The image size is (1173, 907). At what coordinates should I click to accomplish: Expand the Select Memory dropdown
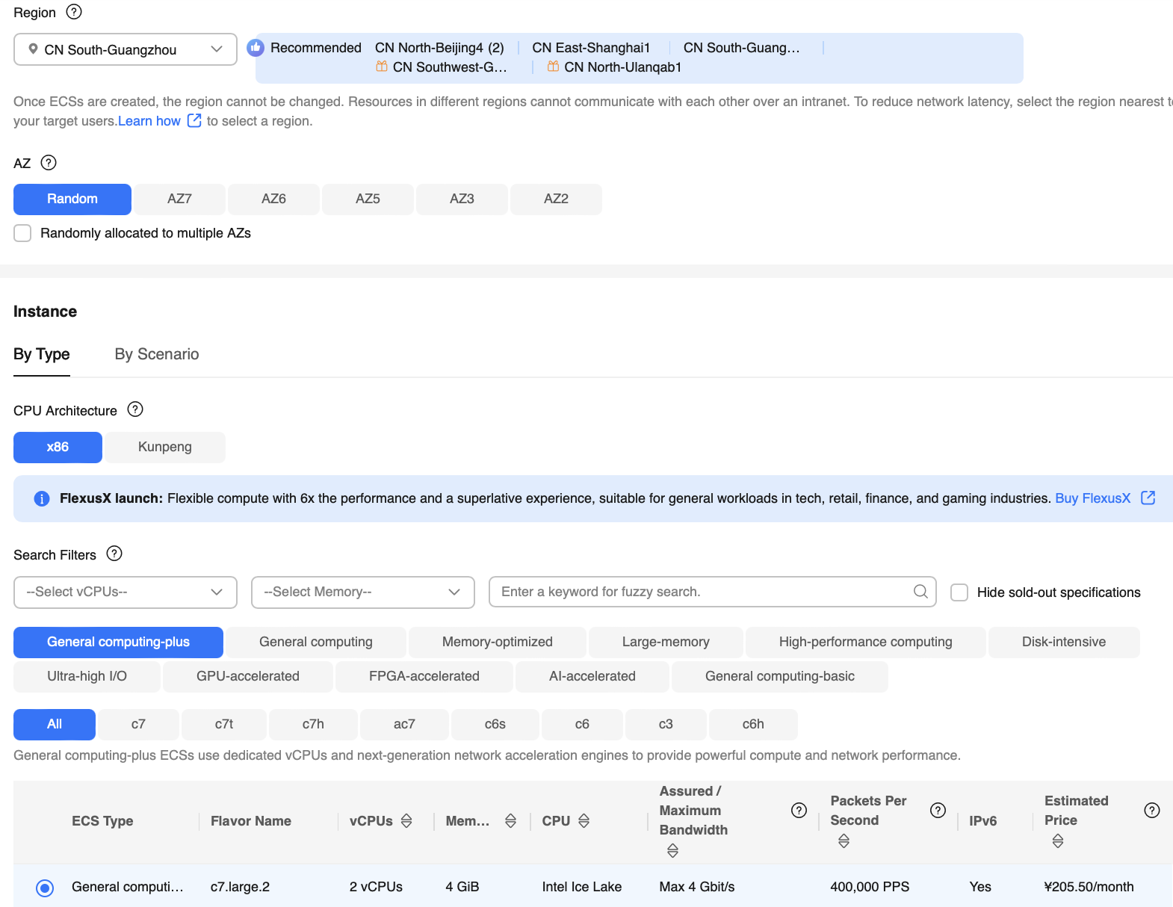[362, 592]
